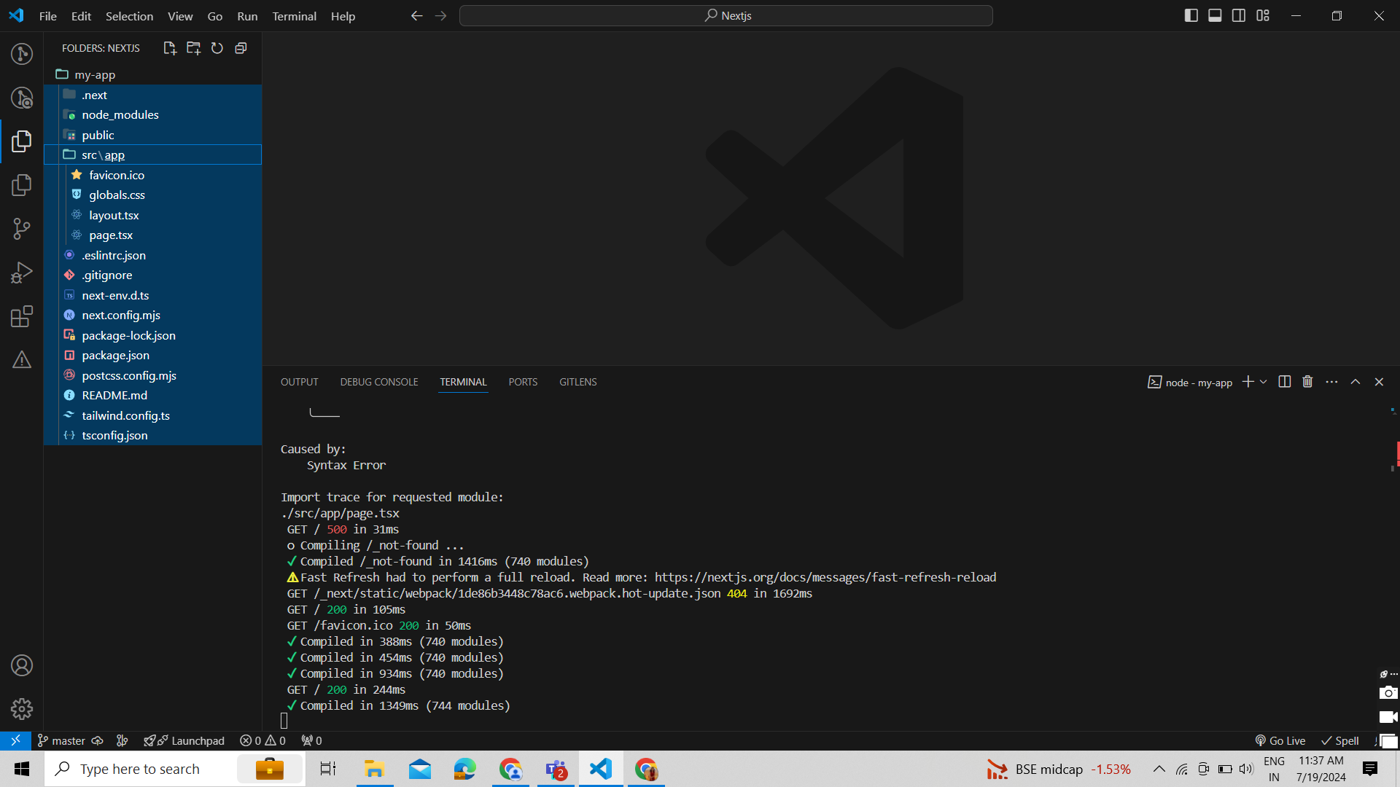Expand public folder
1400x787 pixels.
[152, 135]
